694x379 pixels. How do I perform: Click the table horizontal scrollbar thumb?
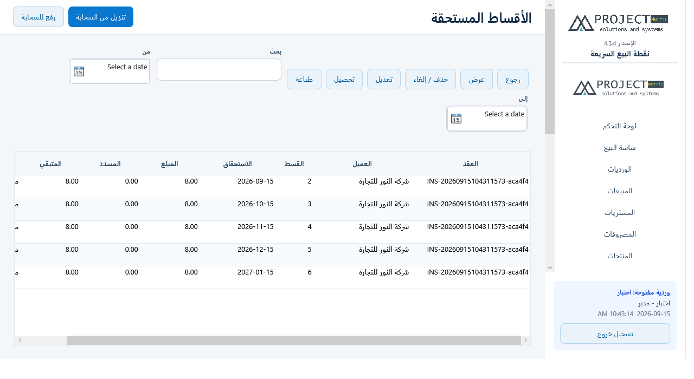[293, 340]
